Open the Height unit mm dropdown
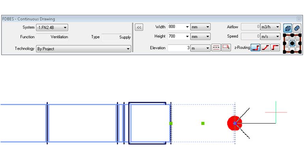The height and width of the screenshot is (162, 305). point(208,37)
